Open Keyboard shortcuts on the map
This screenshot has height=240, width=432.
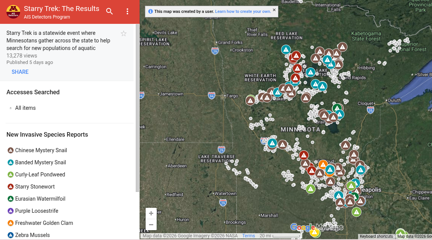pyautogui.click(x=376, y=236)
